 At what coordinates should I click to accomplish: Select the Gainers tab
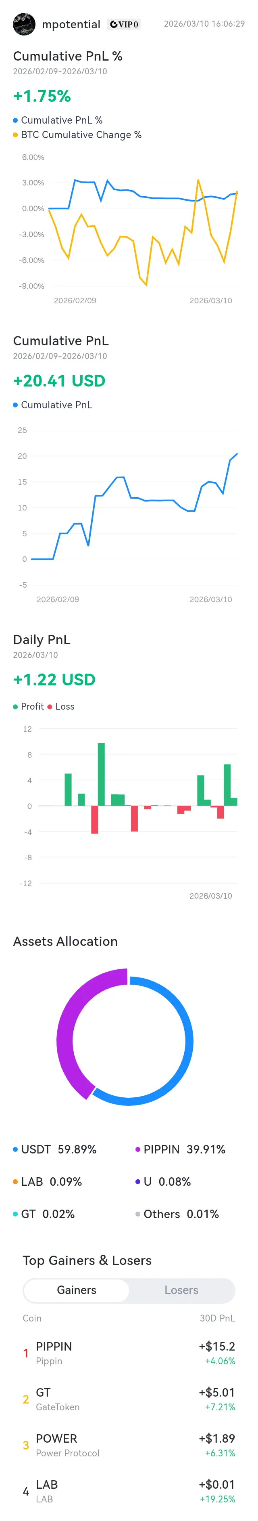(x=77, y=1290)
